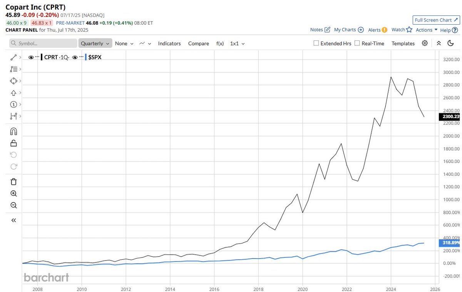Toggle visibility of the $SPX series
The height and width of the screenshot is (292, 462).
tap(76, 57)
